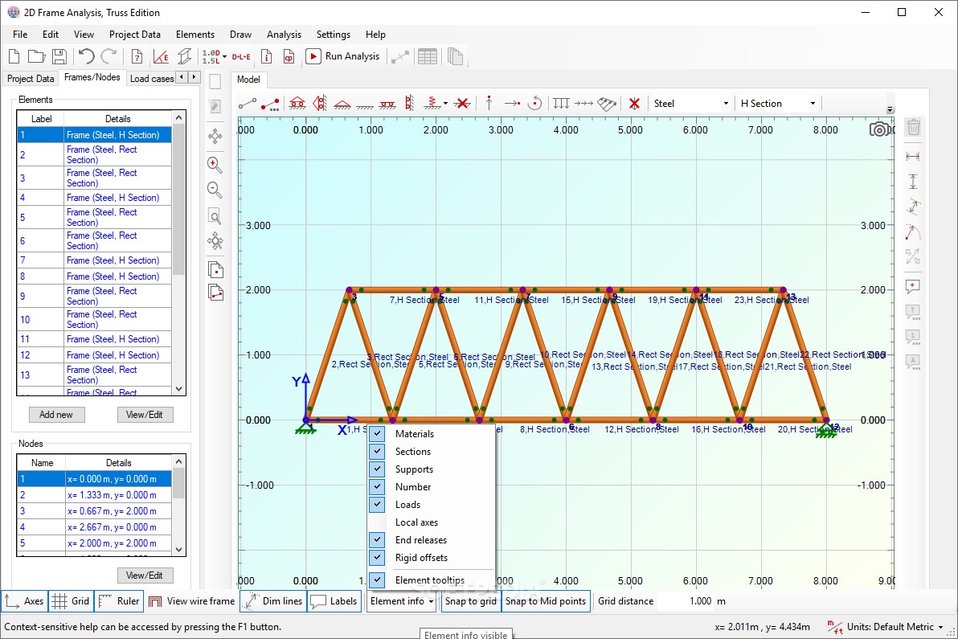This screenshot has width=958, height=639.
Task: Open the Elements menu
Action: 195,35
